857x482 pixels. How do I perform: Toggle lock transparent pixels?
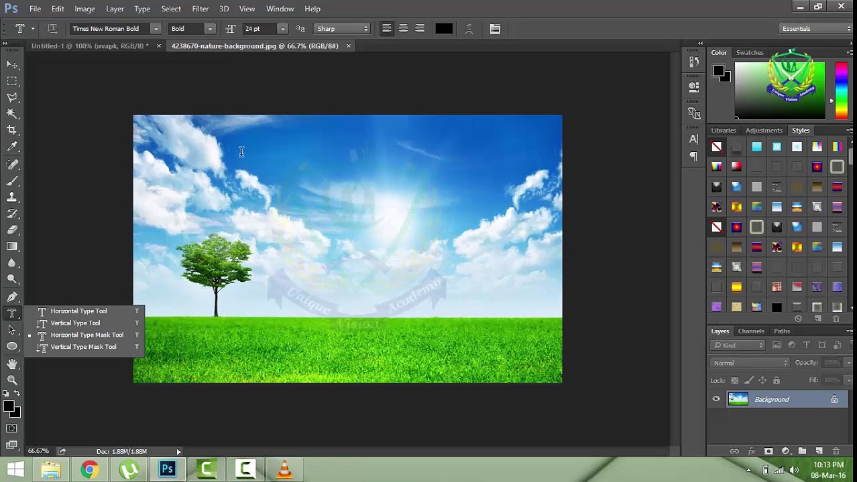734,381
